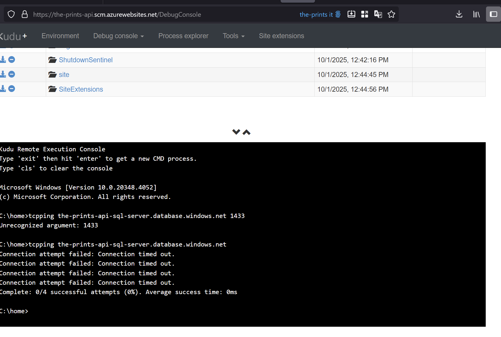The image size is (501, 337).
Task: Open the site folder link
Action: click(64, 75)
